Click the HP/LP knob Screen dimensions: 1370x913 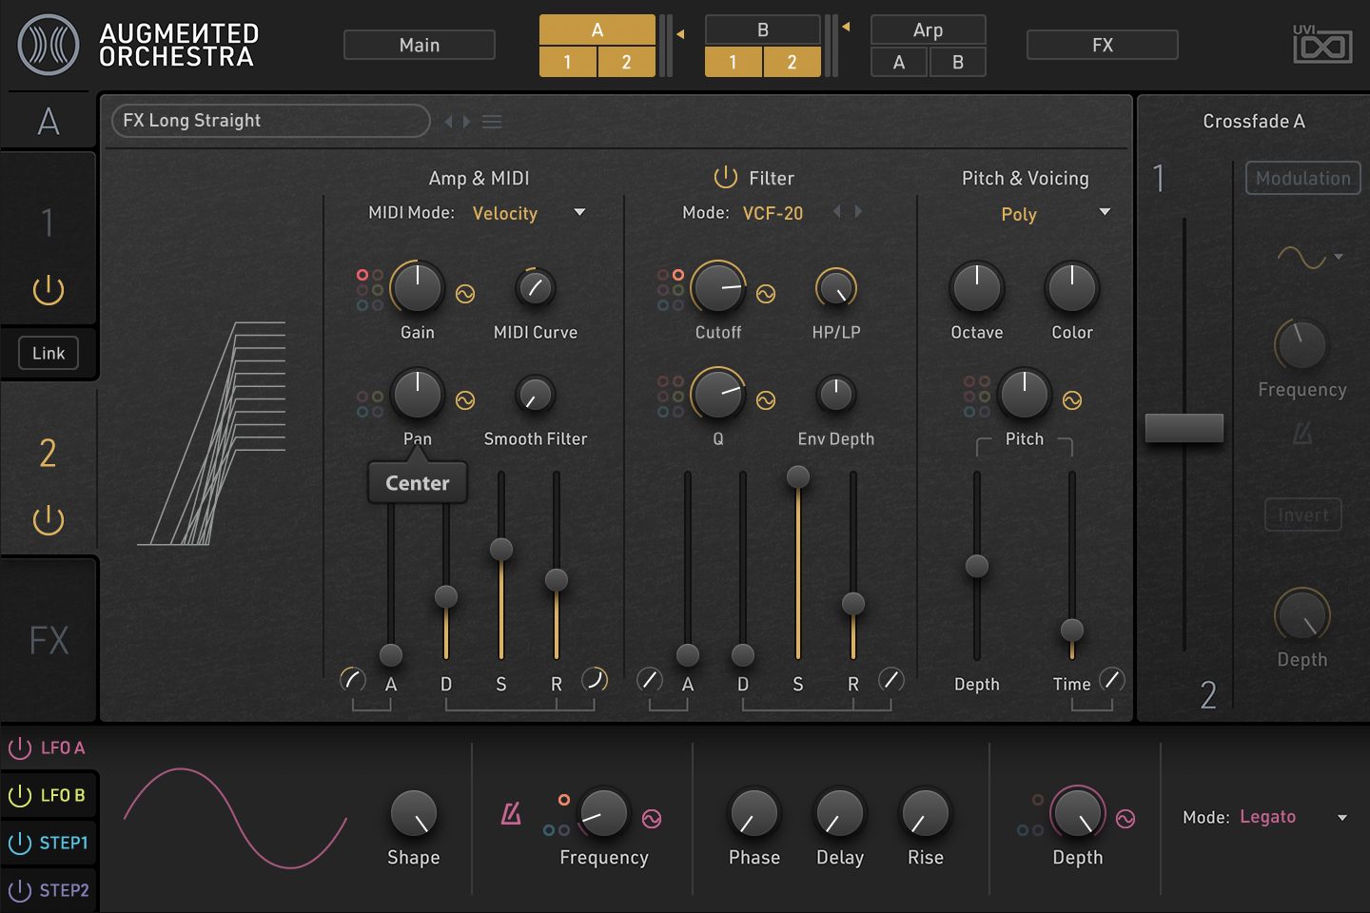point(836,287)
